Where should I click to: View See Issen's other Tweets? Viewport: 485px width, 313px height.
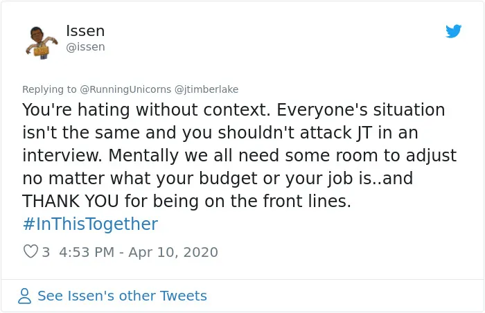click(x=122, y=296)
